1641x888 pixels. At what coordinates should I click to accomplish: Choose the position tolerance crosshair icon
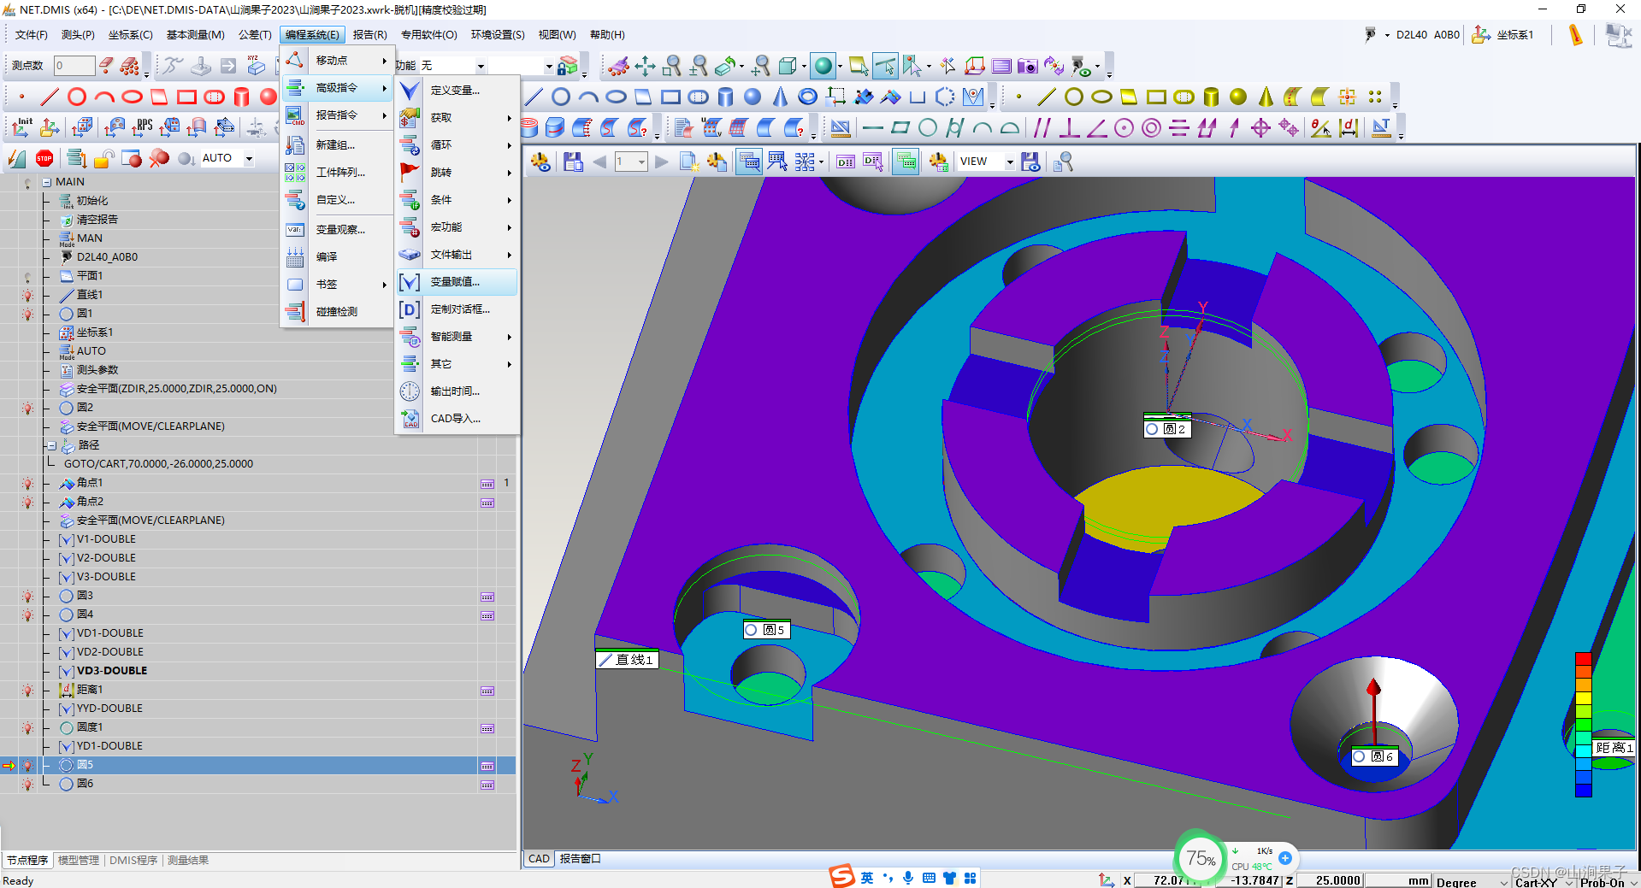(x=1260, y=127)
